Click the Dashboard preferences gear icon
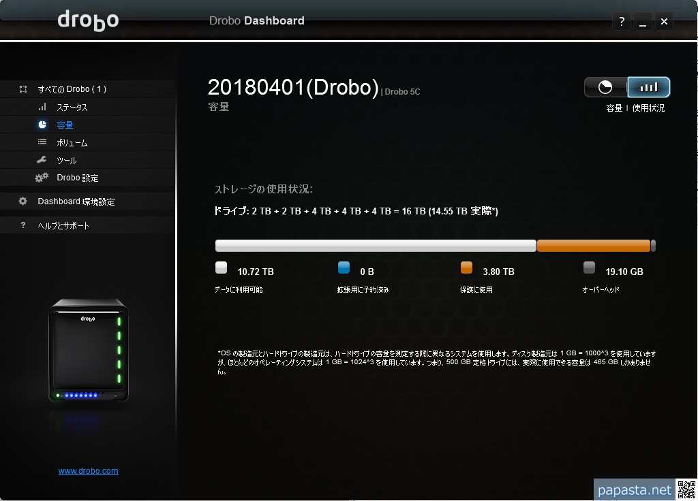The width and height of the screenshot is (698, 501). [x=22, y=201]
